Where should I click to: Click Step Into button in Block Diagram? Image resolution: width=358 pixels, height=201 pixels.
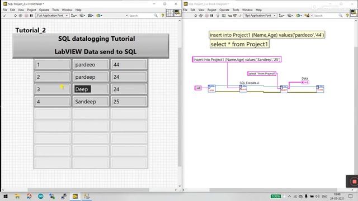pos(230,16)
